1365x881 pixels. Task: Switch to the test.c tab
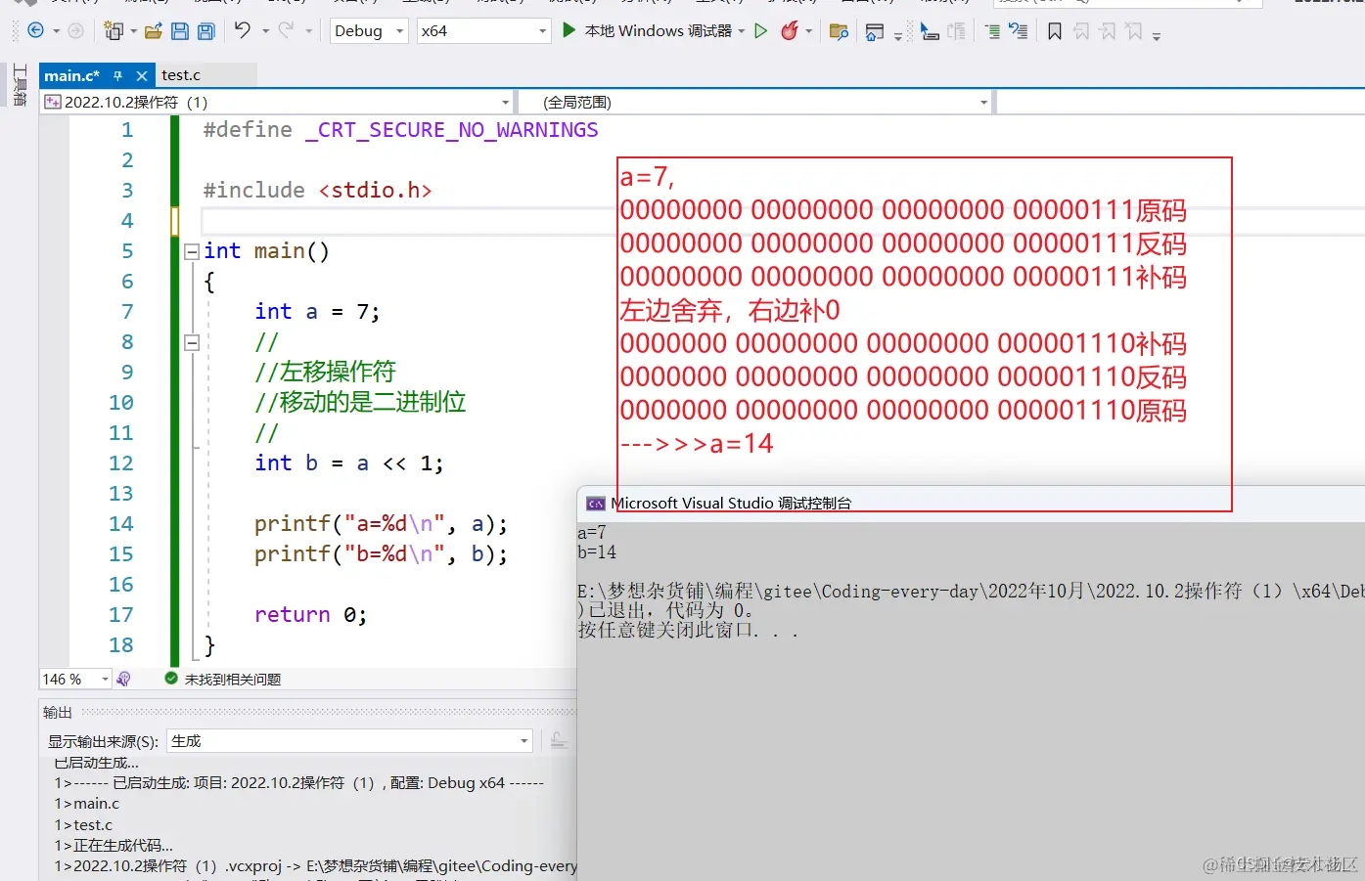[x=181, y=75]
